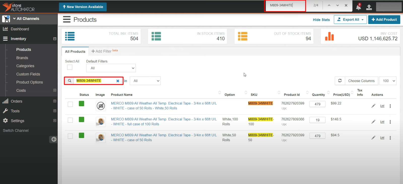Switch to the All Products tab
The image size is (403, 184).
click(75, 51)
